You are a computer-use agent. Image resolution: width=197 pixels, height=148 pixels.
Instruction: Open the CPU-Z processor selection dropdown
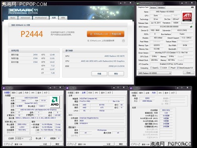(x=23, y=139)
